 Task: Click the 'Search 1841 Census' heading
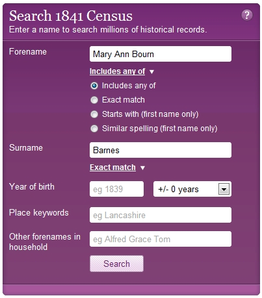71,16
